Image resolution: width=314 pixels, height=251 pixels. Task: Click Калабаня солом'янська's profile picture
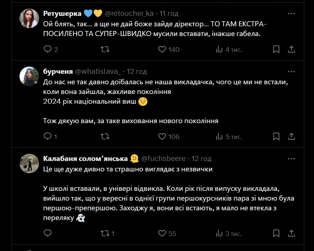(x=29, y=163)
